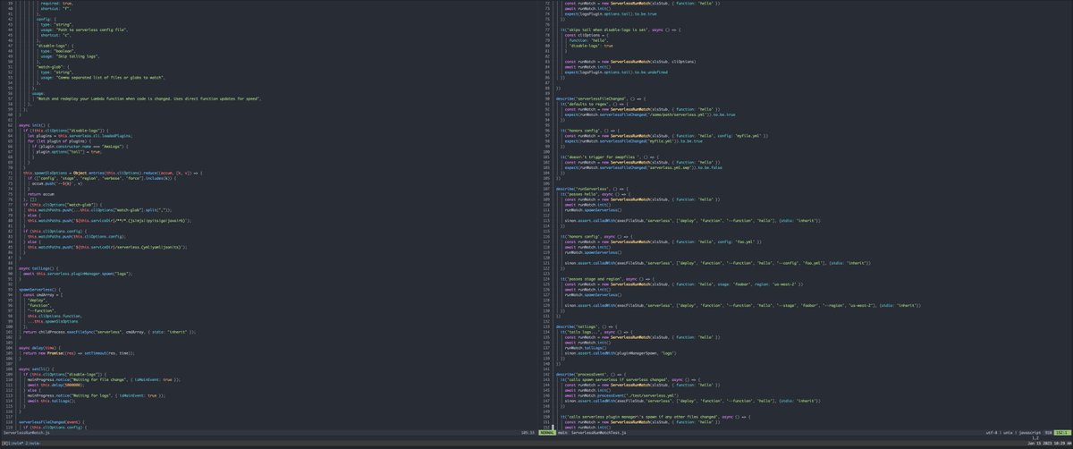Viewport: 1073px width, 449px height.
Task: Switch to tmux window 2:nvim
Action: [x=34, y=443]
